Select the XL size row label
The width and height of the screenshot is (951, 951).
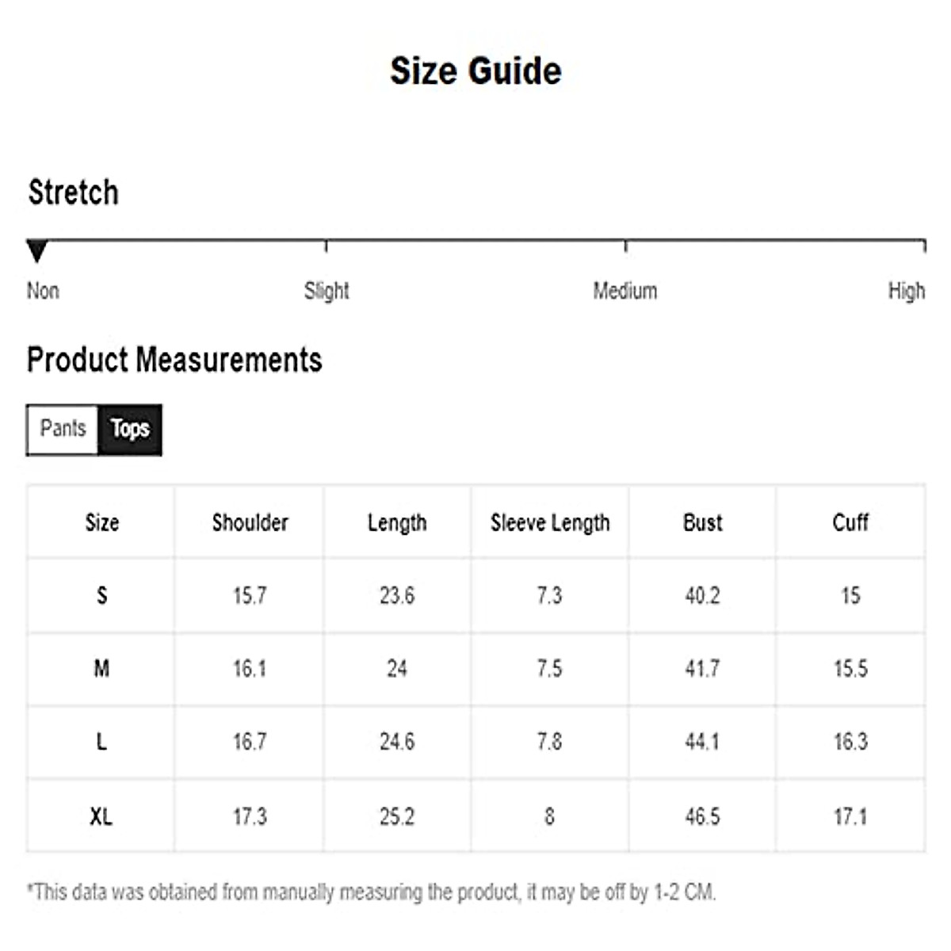pos(101,816)
